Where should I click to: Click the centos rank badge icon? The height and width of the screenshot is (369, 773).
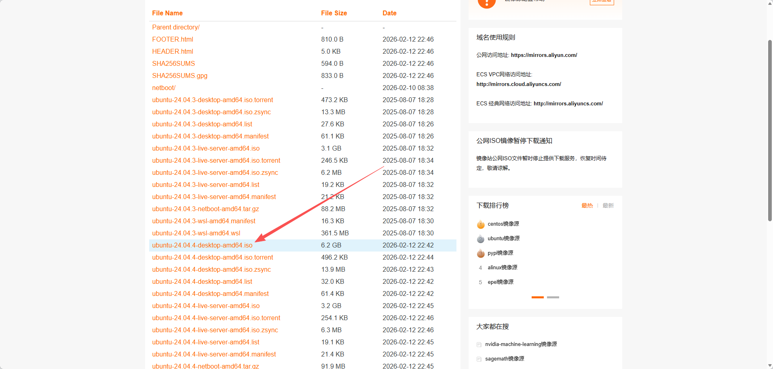point(481,224)
